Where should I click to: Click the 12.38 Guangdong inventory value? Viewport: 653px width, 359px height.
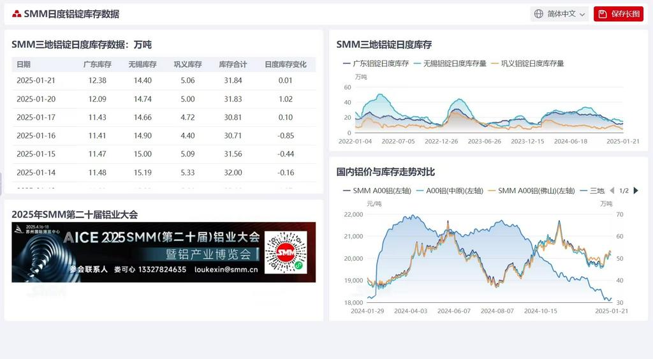coord(98,80)
